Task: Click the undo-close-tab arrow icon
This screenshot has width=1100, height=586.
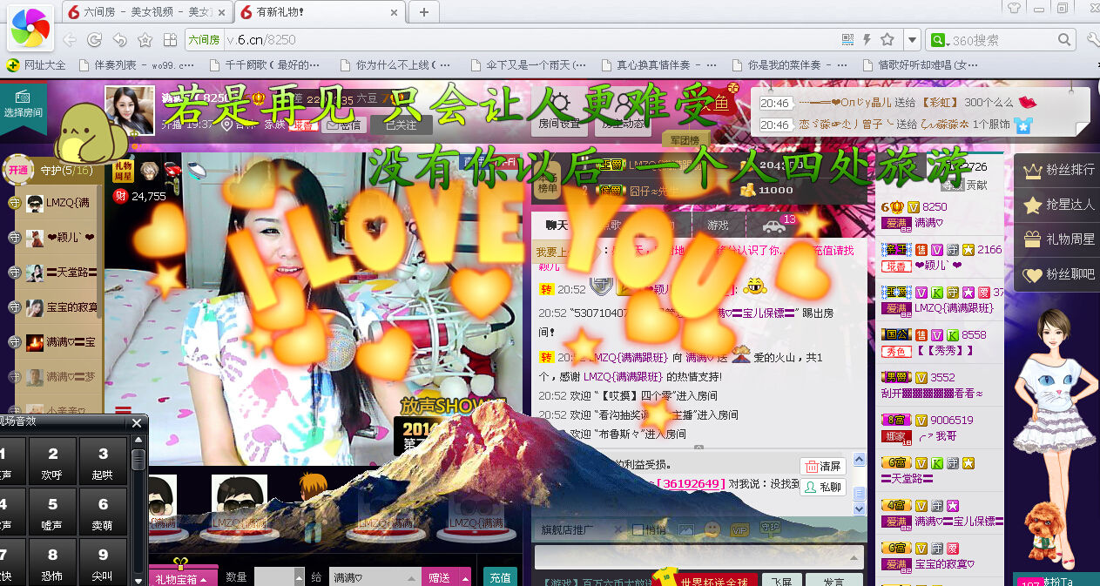Action: [x=119, y=40]
